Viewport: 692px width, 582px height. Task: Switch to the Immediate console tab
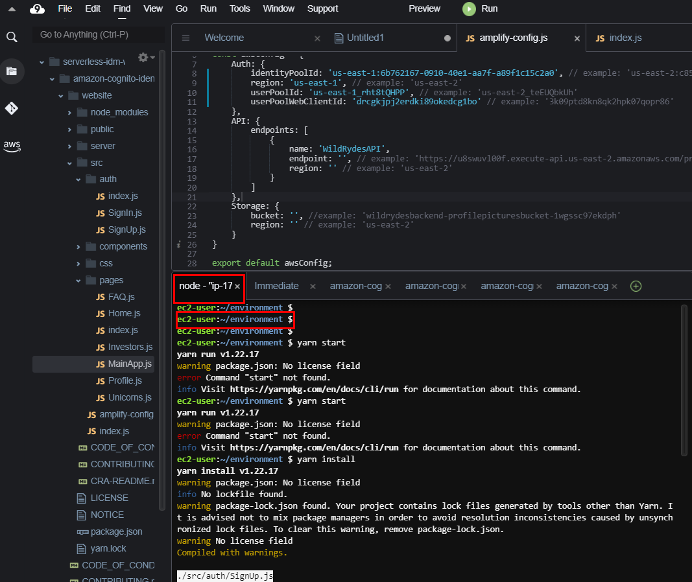pyautogui.click(x=277, y=286)
